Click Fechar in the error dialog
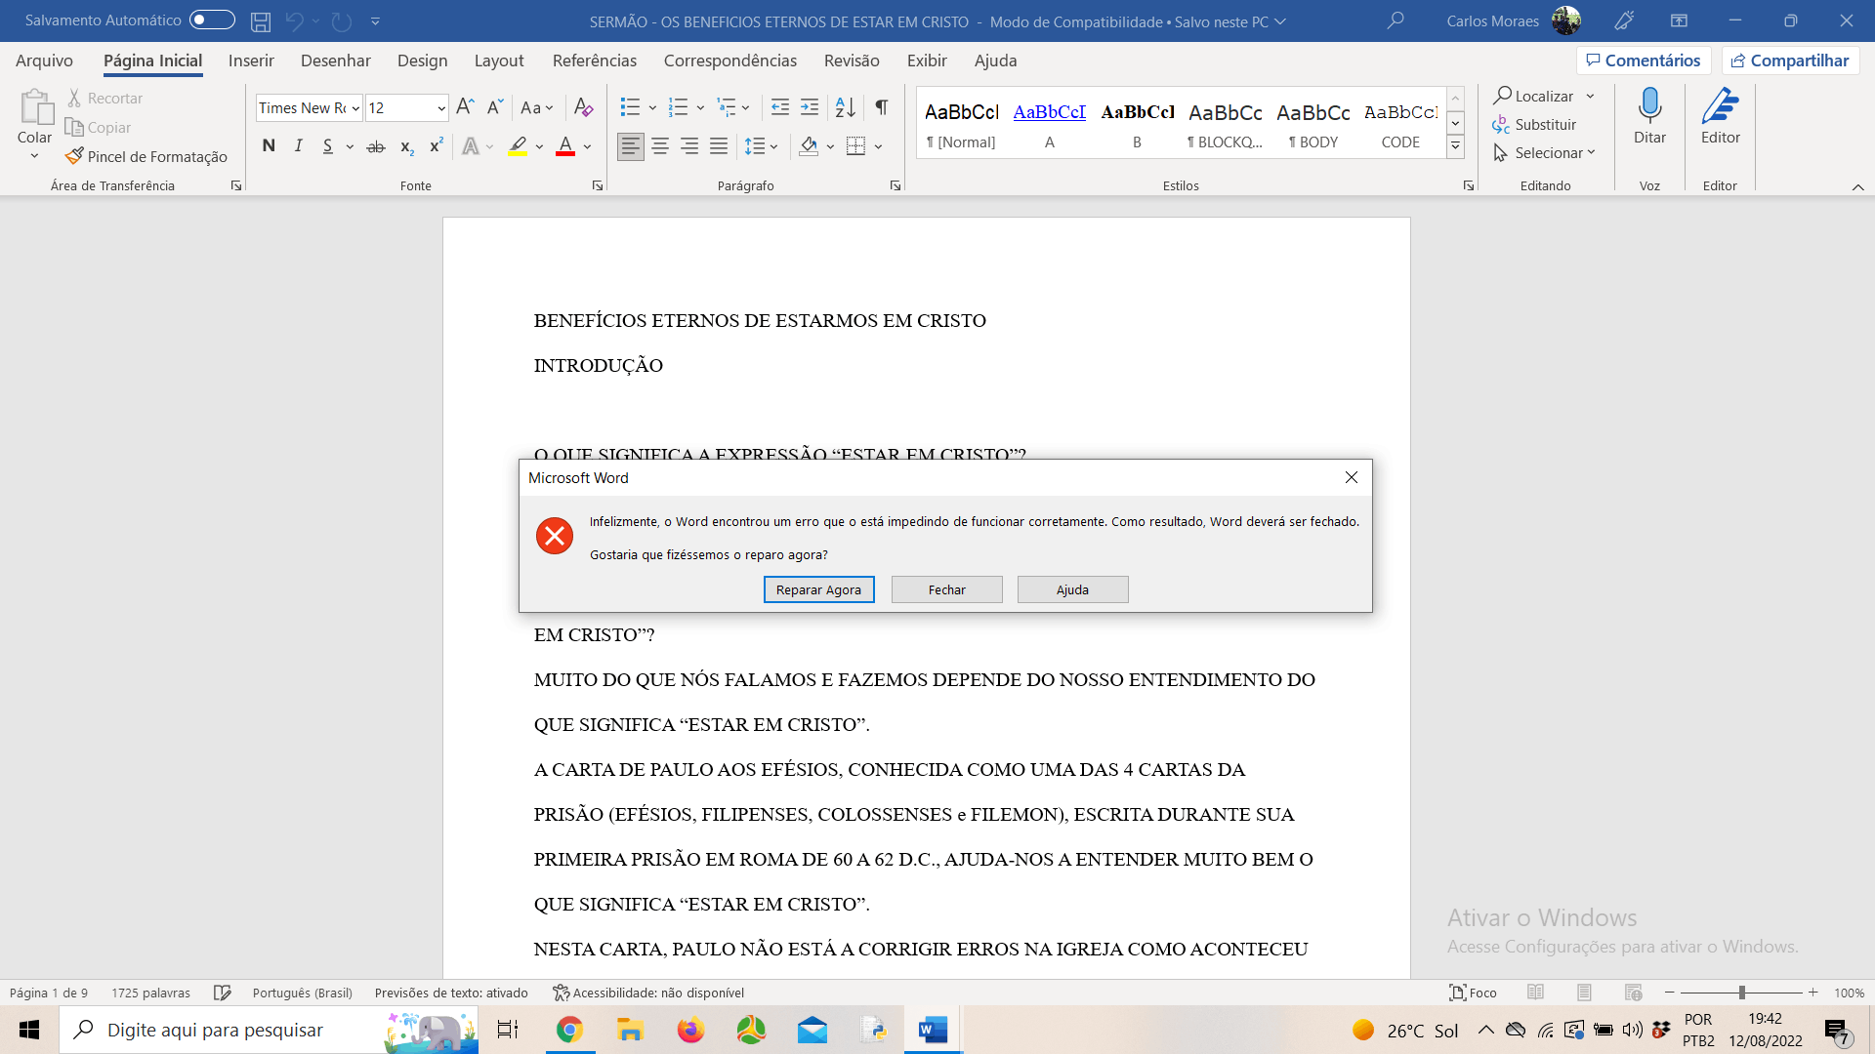 [x=946, y=589]
